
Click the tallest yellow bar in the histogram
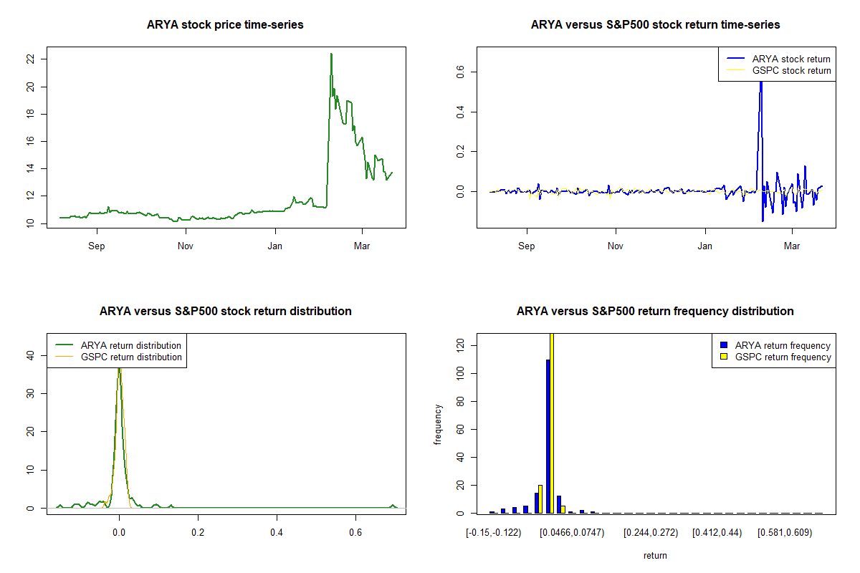(552, 423)
